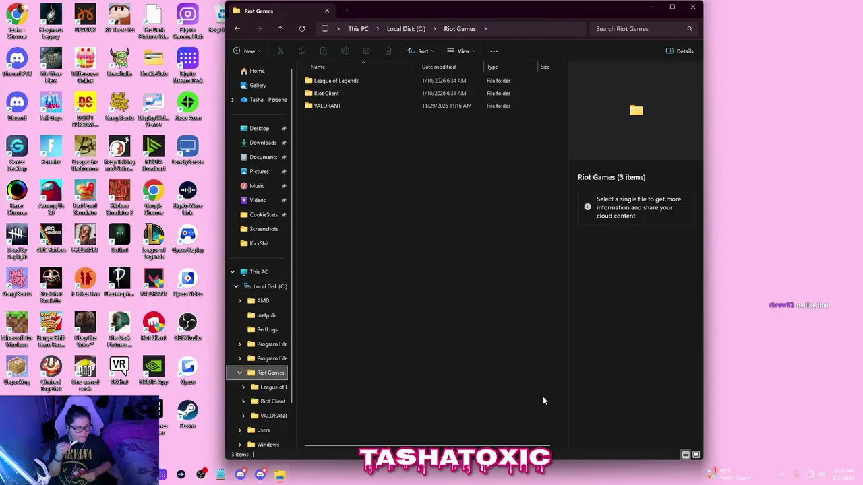Click the PC monitor icon in address bar
The width and height of the screenshot is (863, 485).
pyautogui.click(x=325, y=29)
